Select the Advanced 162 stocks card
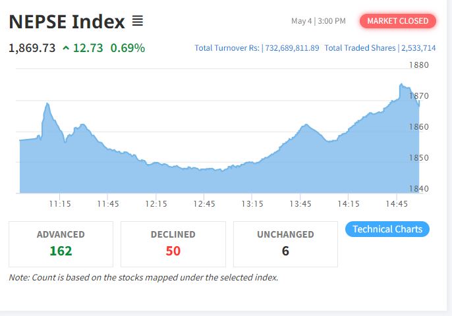452x316 pixels. [61, 243]
